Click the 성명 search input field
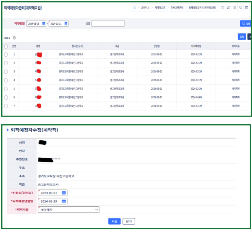Viewport: 252px width, 231px height. coord(108,23)
